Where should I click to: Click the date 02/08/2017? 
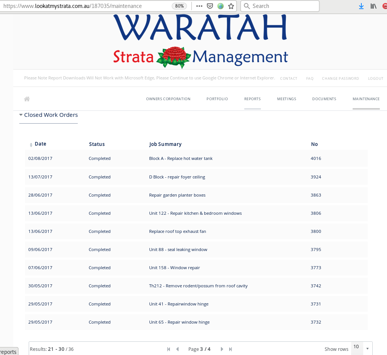pyautogui.click(x=40, y=158)
